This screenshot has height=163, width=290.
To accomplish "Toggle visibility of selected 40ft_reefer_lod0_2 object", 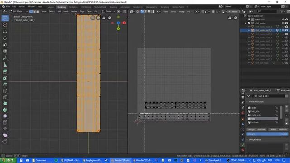I will [283, 30].
